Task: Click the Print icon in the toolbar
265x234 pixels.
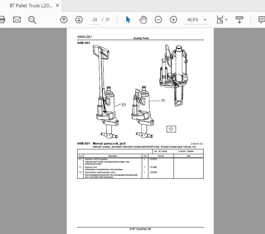Action: [x=2, y=20]
